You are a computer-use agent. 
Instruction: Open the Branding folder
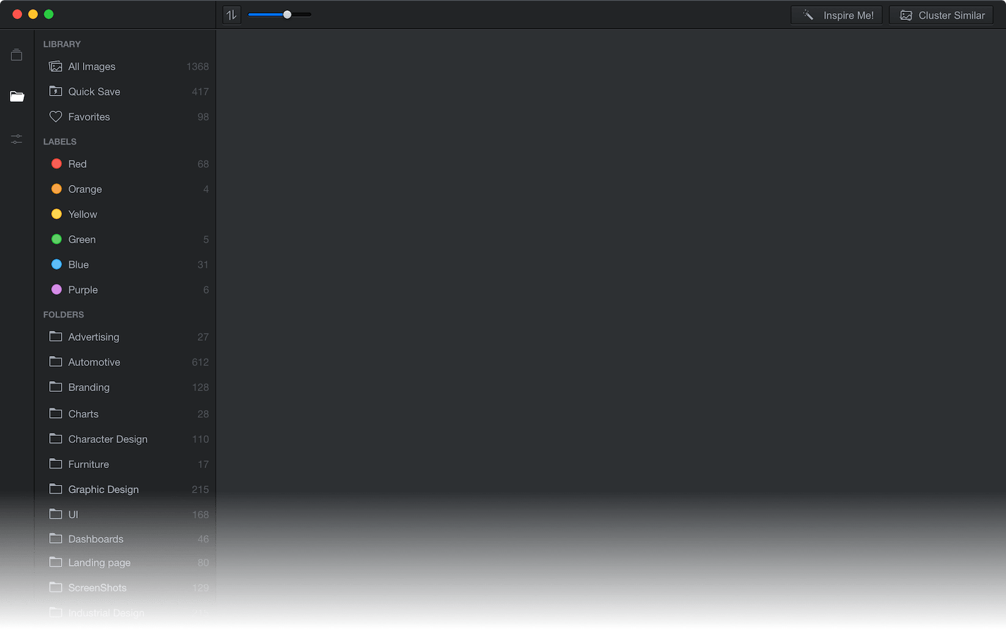[x=89, y=387]
